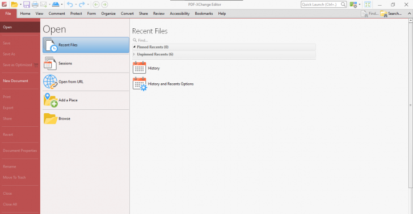Click the Undo arrow icon
Image resolution: width=413 pixels, height=214 pixels.
(x=70, y=5)
